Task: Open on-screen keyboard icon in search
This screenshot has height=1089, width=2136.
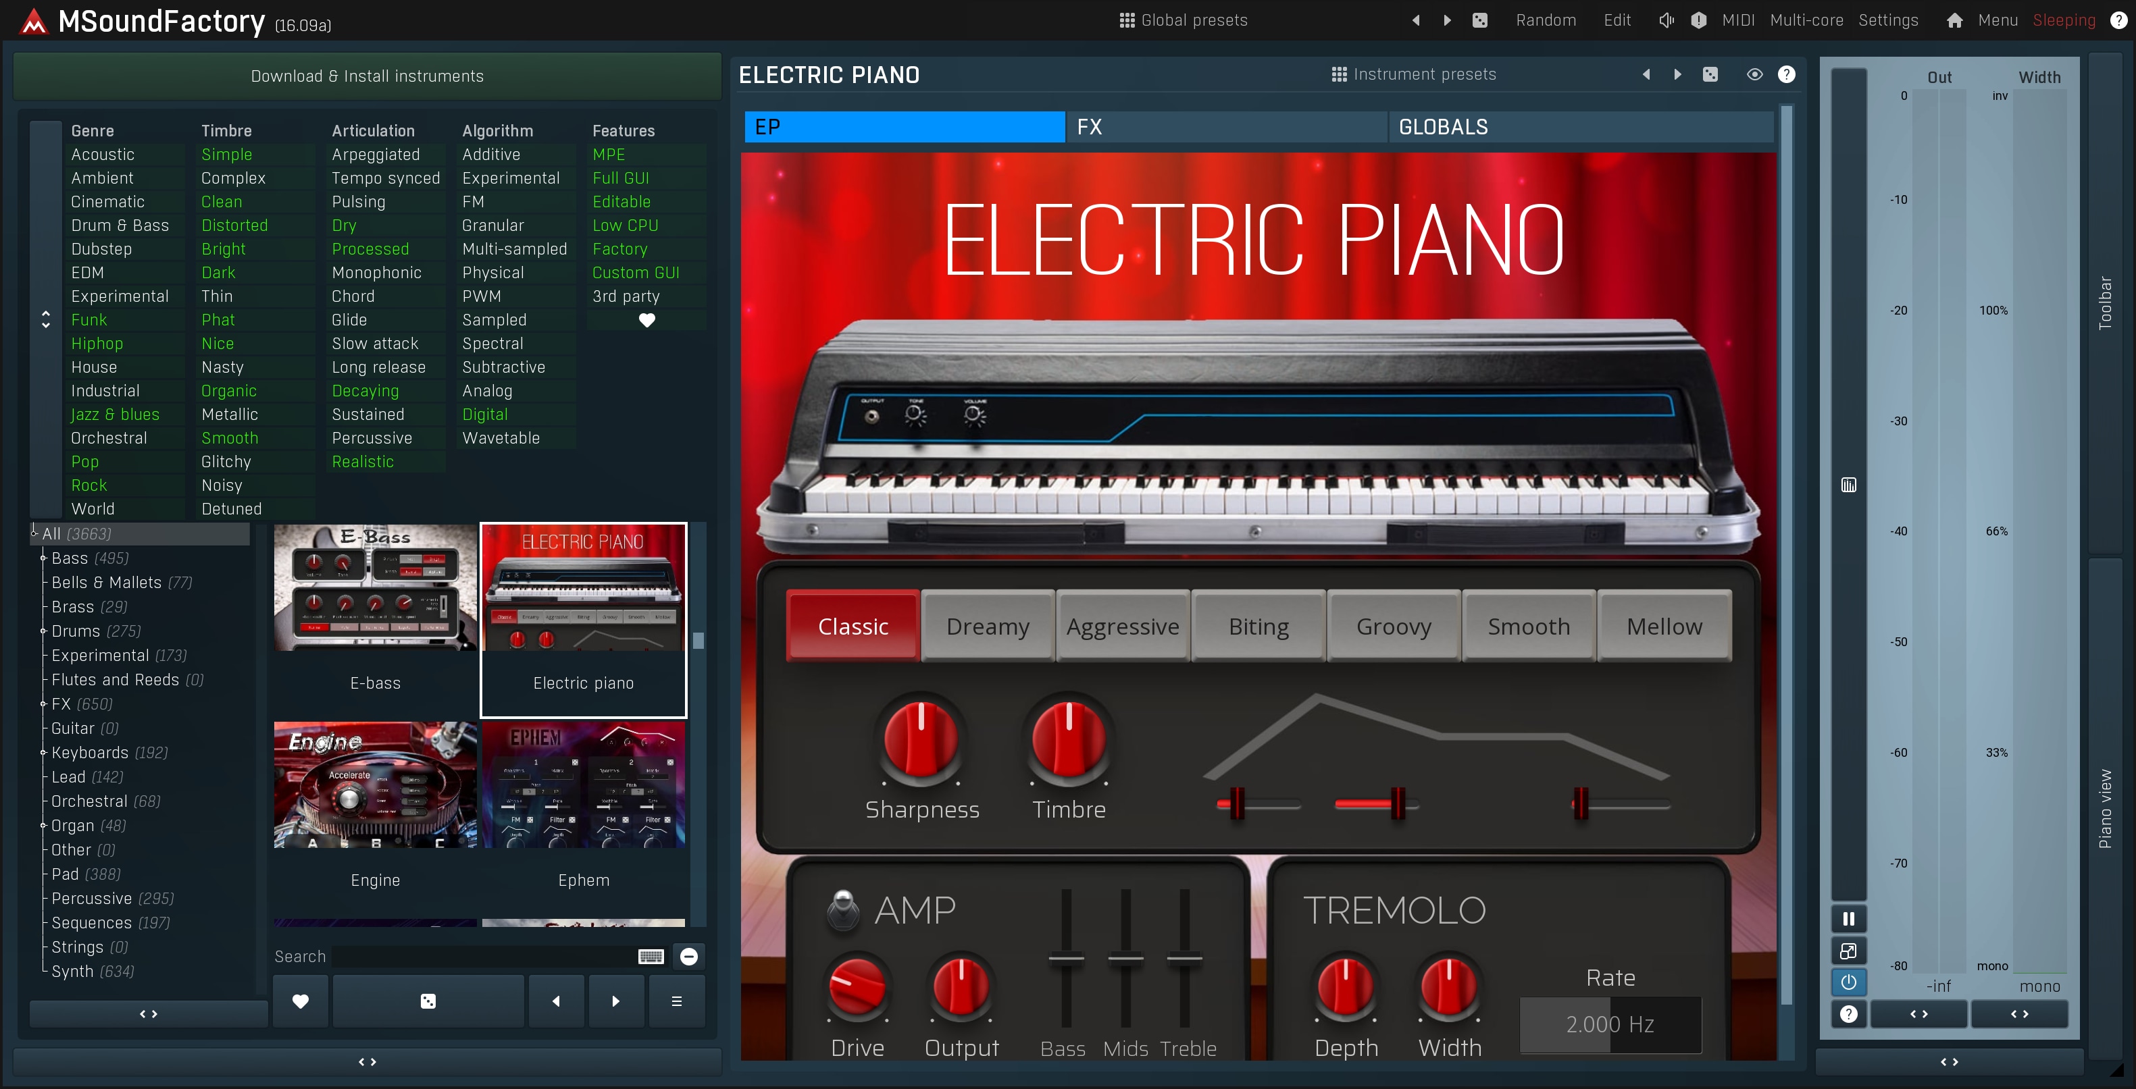Action: [651, 957]
